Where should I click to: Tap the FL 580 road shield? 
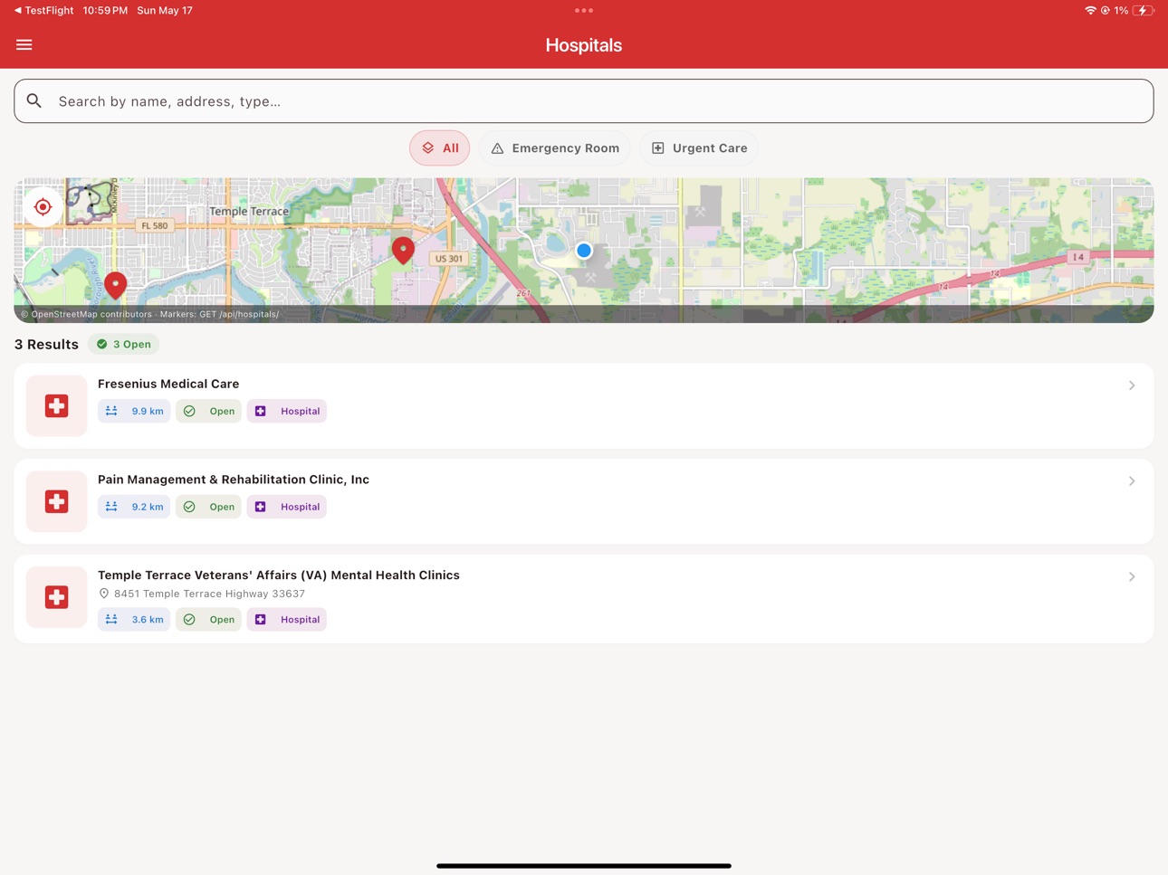pos(154,225)
